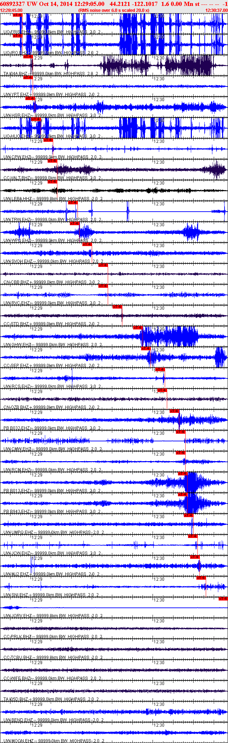Click the start time label 12:28:45.00
The width and height of the screenshot is (228, 743).
click(11, 10)
